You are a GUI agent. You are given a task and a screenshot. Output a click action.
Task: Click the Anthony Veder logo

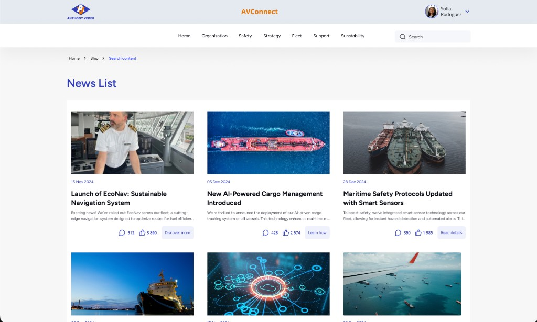[80, 12]
